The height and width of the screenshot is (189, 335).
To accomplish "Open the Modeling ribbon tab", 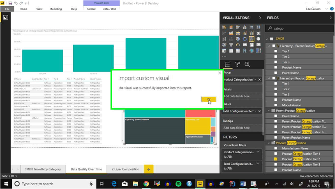I will click(x=55, y=9).
